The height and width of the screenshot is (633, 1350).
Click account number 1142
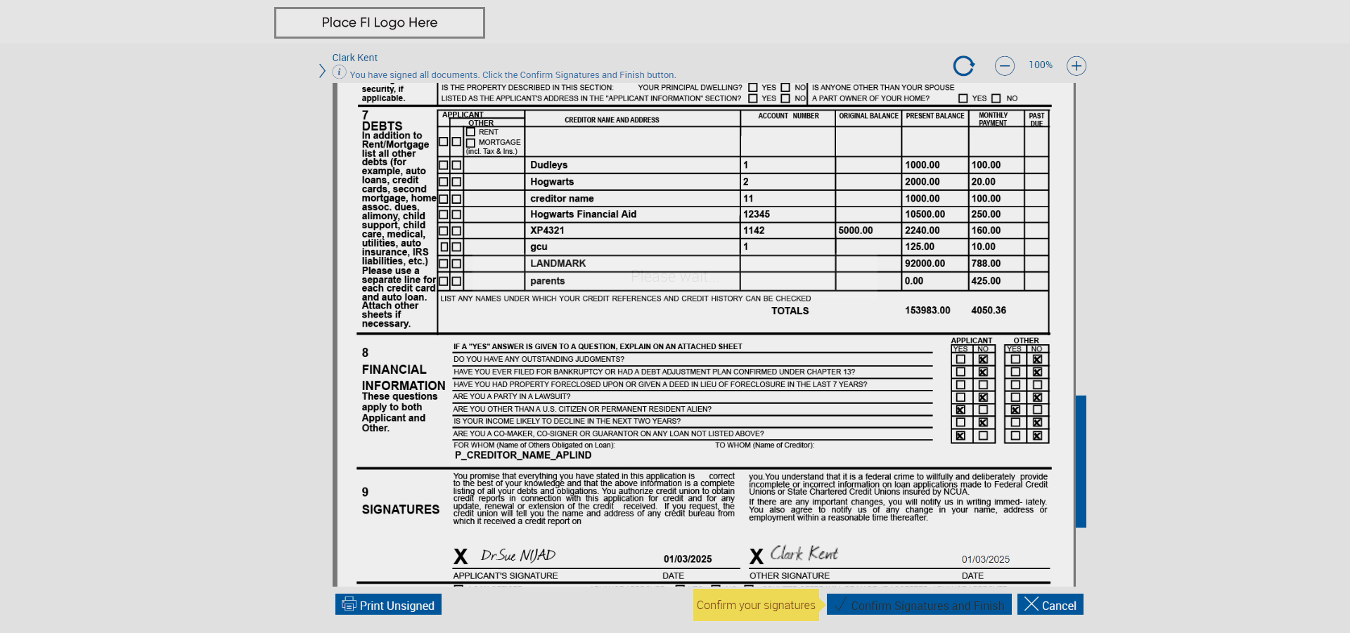(754, 230)
